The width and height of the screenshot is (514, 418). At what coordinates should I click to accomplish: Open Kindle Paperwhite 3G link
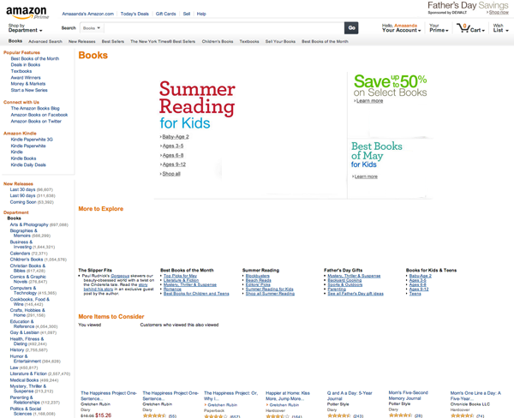(32, 140)
